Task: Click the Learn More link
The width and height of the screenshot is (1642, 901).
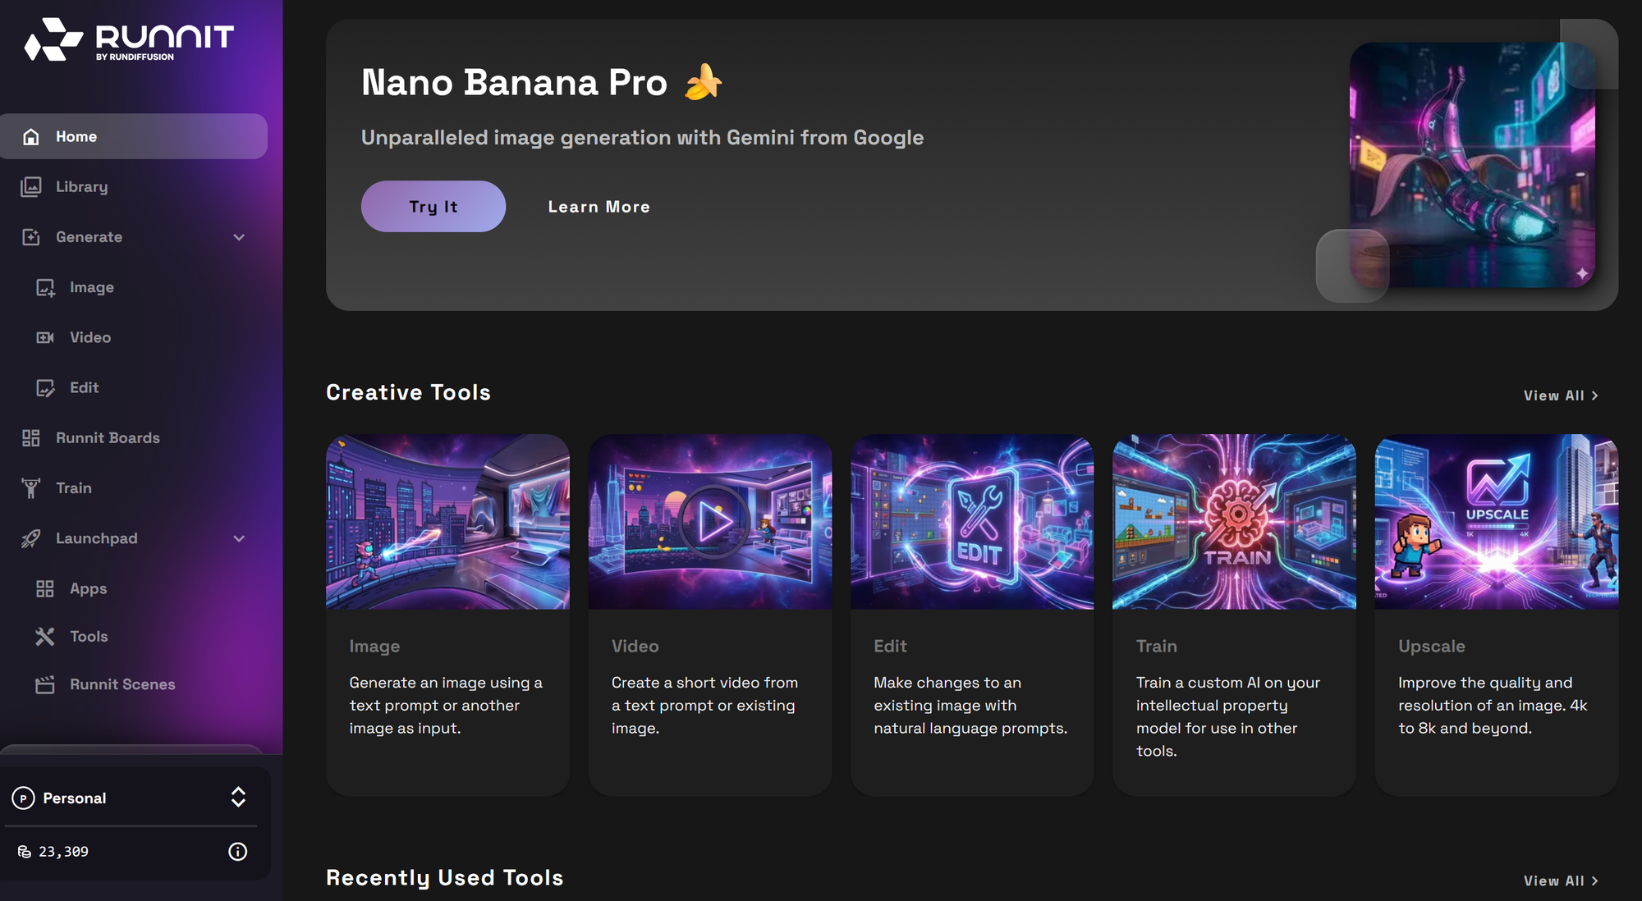Action: pyautogui.click(x=599, y=207)
